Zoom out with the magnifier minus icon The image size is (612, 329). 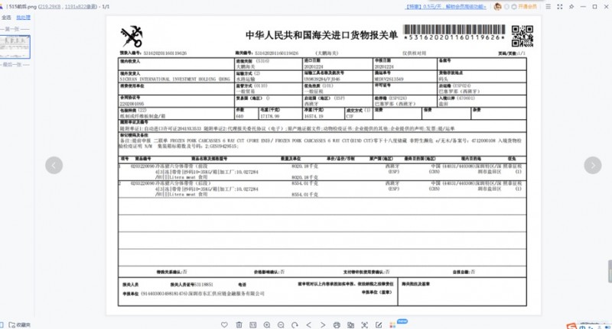281,324
